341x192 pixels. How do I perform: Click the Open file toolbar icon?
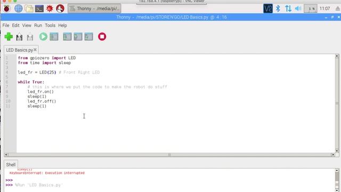[x=19, y=37]
